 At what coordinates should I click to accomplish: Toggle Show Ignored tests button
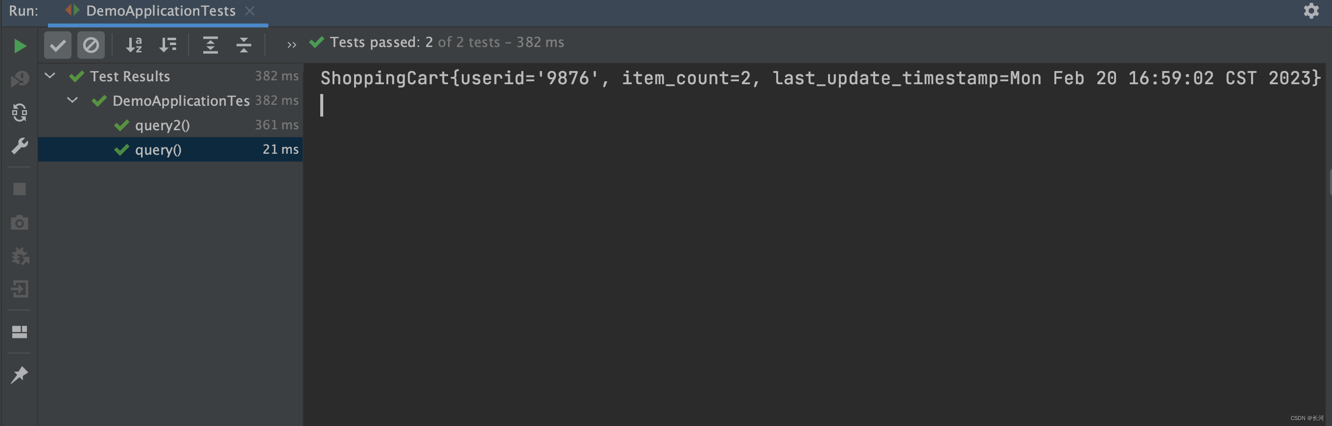[91, 45]
